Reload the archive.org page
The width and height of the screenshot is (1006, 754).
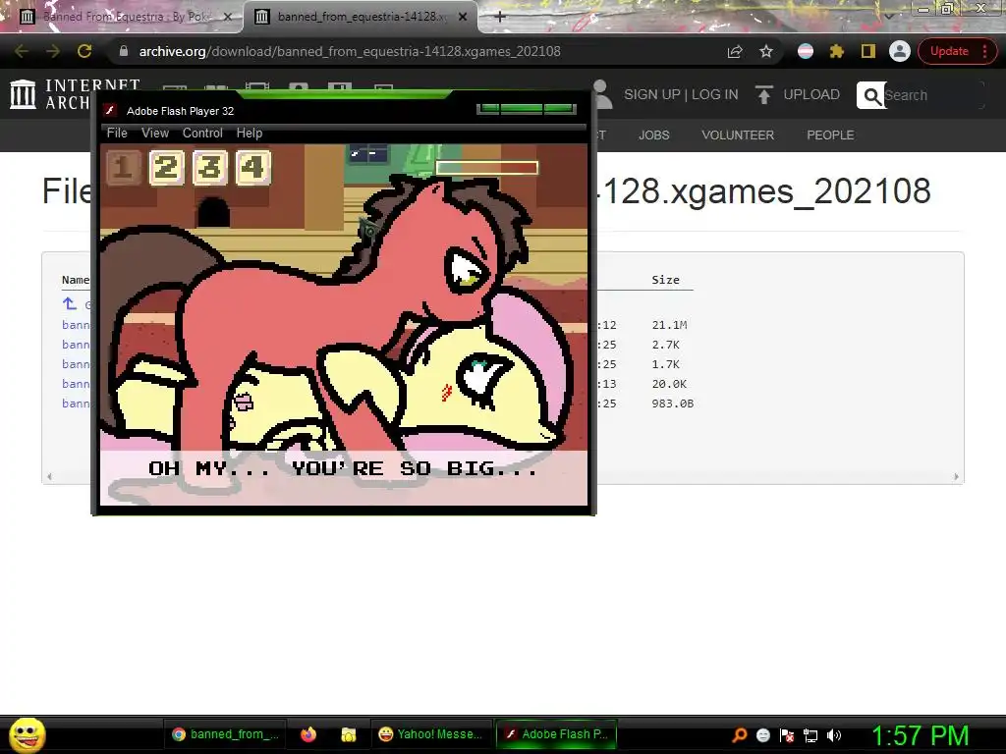(x=84, y=51)
